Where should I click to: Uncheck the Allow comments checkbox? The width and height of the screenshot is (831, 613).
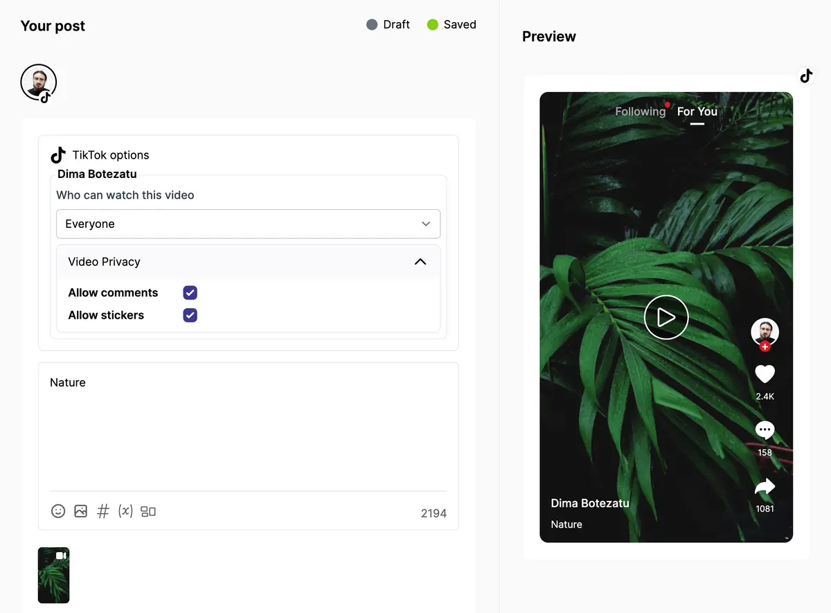click(x=190, y=292)
